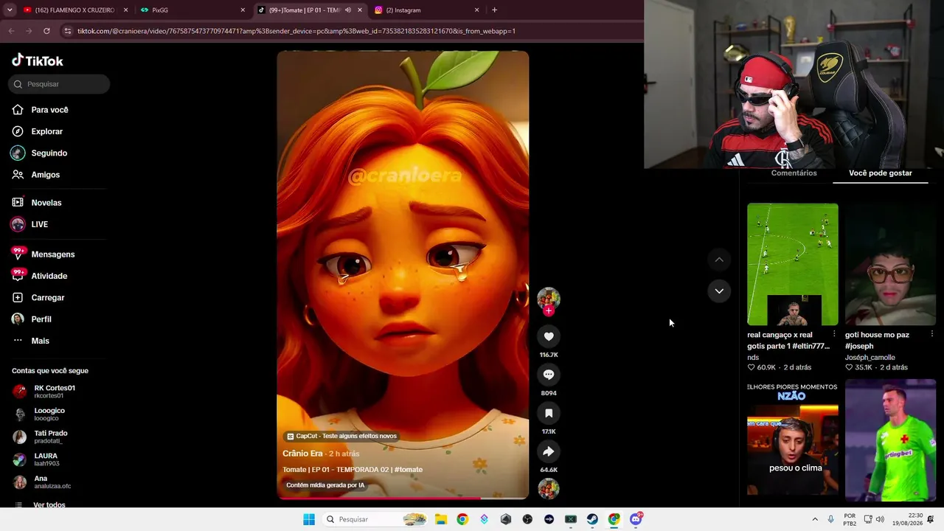This screenshot has width=944, height=531.
Task: Click the CapCut effects banner
Action: pyautogui.click(x=341, y=437)
